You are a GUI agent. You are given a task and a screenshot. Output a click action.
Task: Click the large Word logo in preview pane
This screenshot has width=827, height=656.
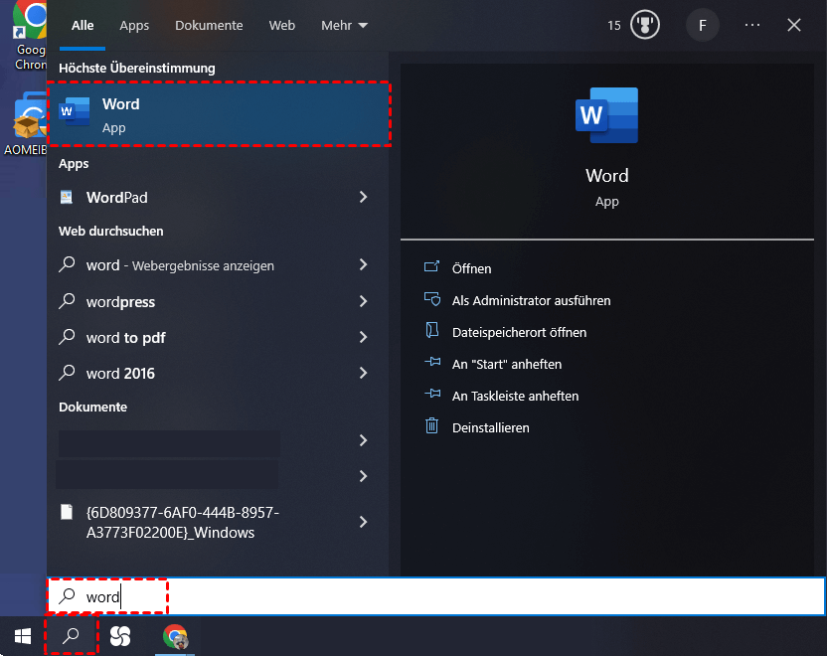606,115
